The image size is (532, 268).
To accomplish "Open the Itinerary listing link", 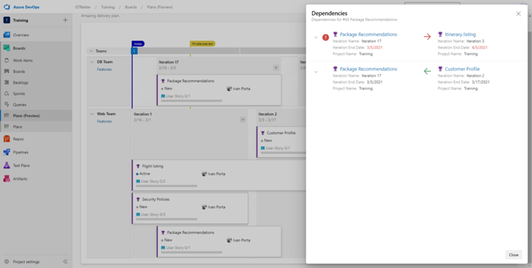I will click(x=461, y=34).
